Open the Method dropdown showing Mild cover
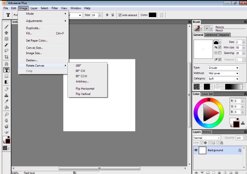 [223, 73]
